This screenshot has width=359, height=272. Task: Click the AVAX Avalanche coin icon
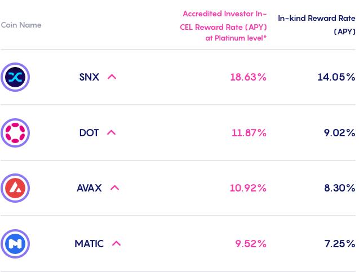tap(15, 188)
